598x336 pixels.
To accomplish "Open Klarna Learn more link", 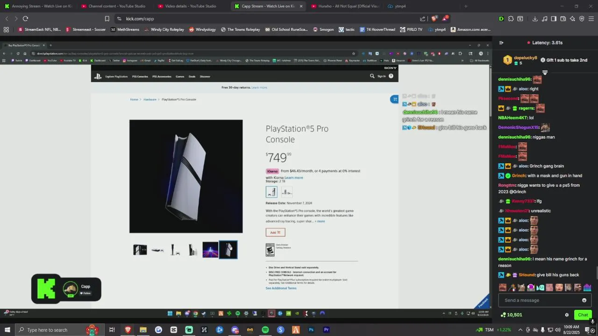I will 294,177.
